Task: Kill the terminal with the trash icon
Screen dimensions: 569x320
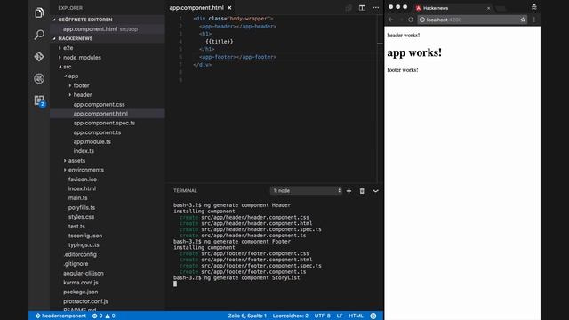Action: pyautogui.click(x=362, y=191)
